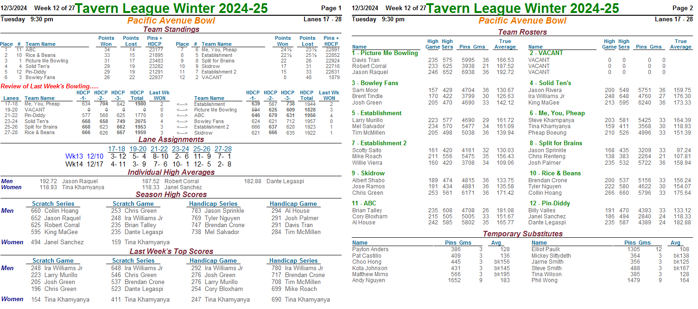Select the '5 - Establishment' roster heading

378,113
